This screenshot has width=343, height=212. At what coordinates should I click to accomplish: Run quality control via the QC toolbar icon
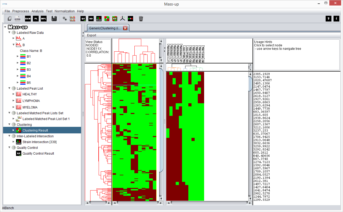(x=83, y=19)
